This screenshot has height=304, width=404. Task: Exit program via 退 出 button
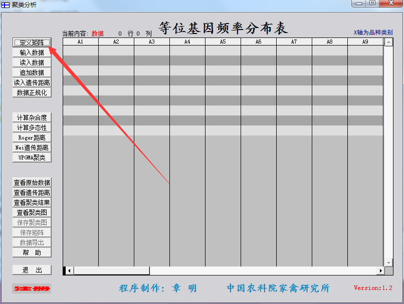coord(32,270)
